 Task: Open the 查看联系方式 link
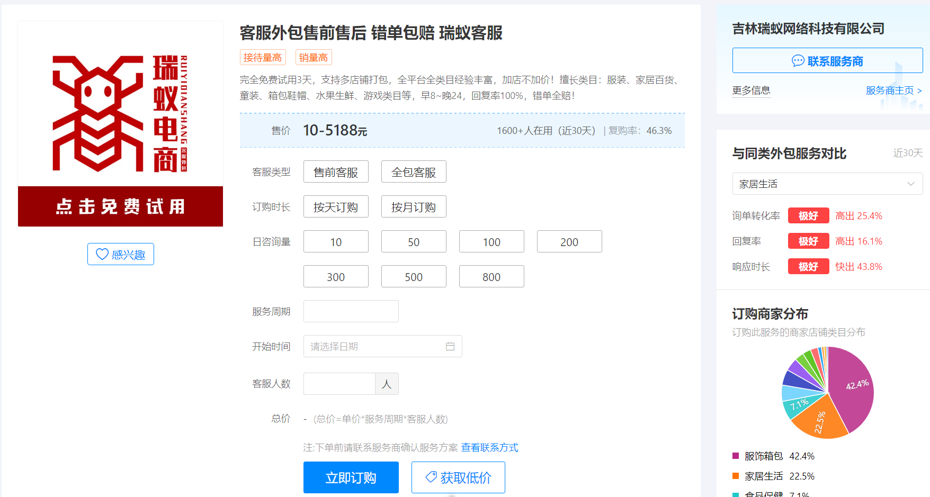489,448
